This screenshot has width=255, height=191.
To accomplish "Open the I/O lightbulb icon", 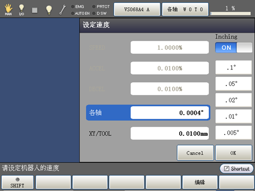I will click(21, 10).
